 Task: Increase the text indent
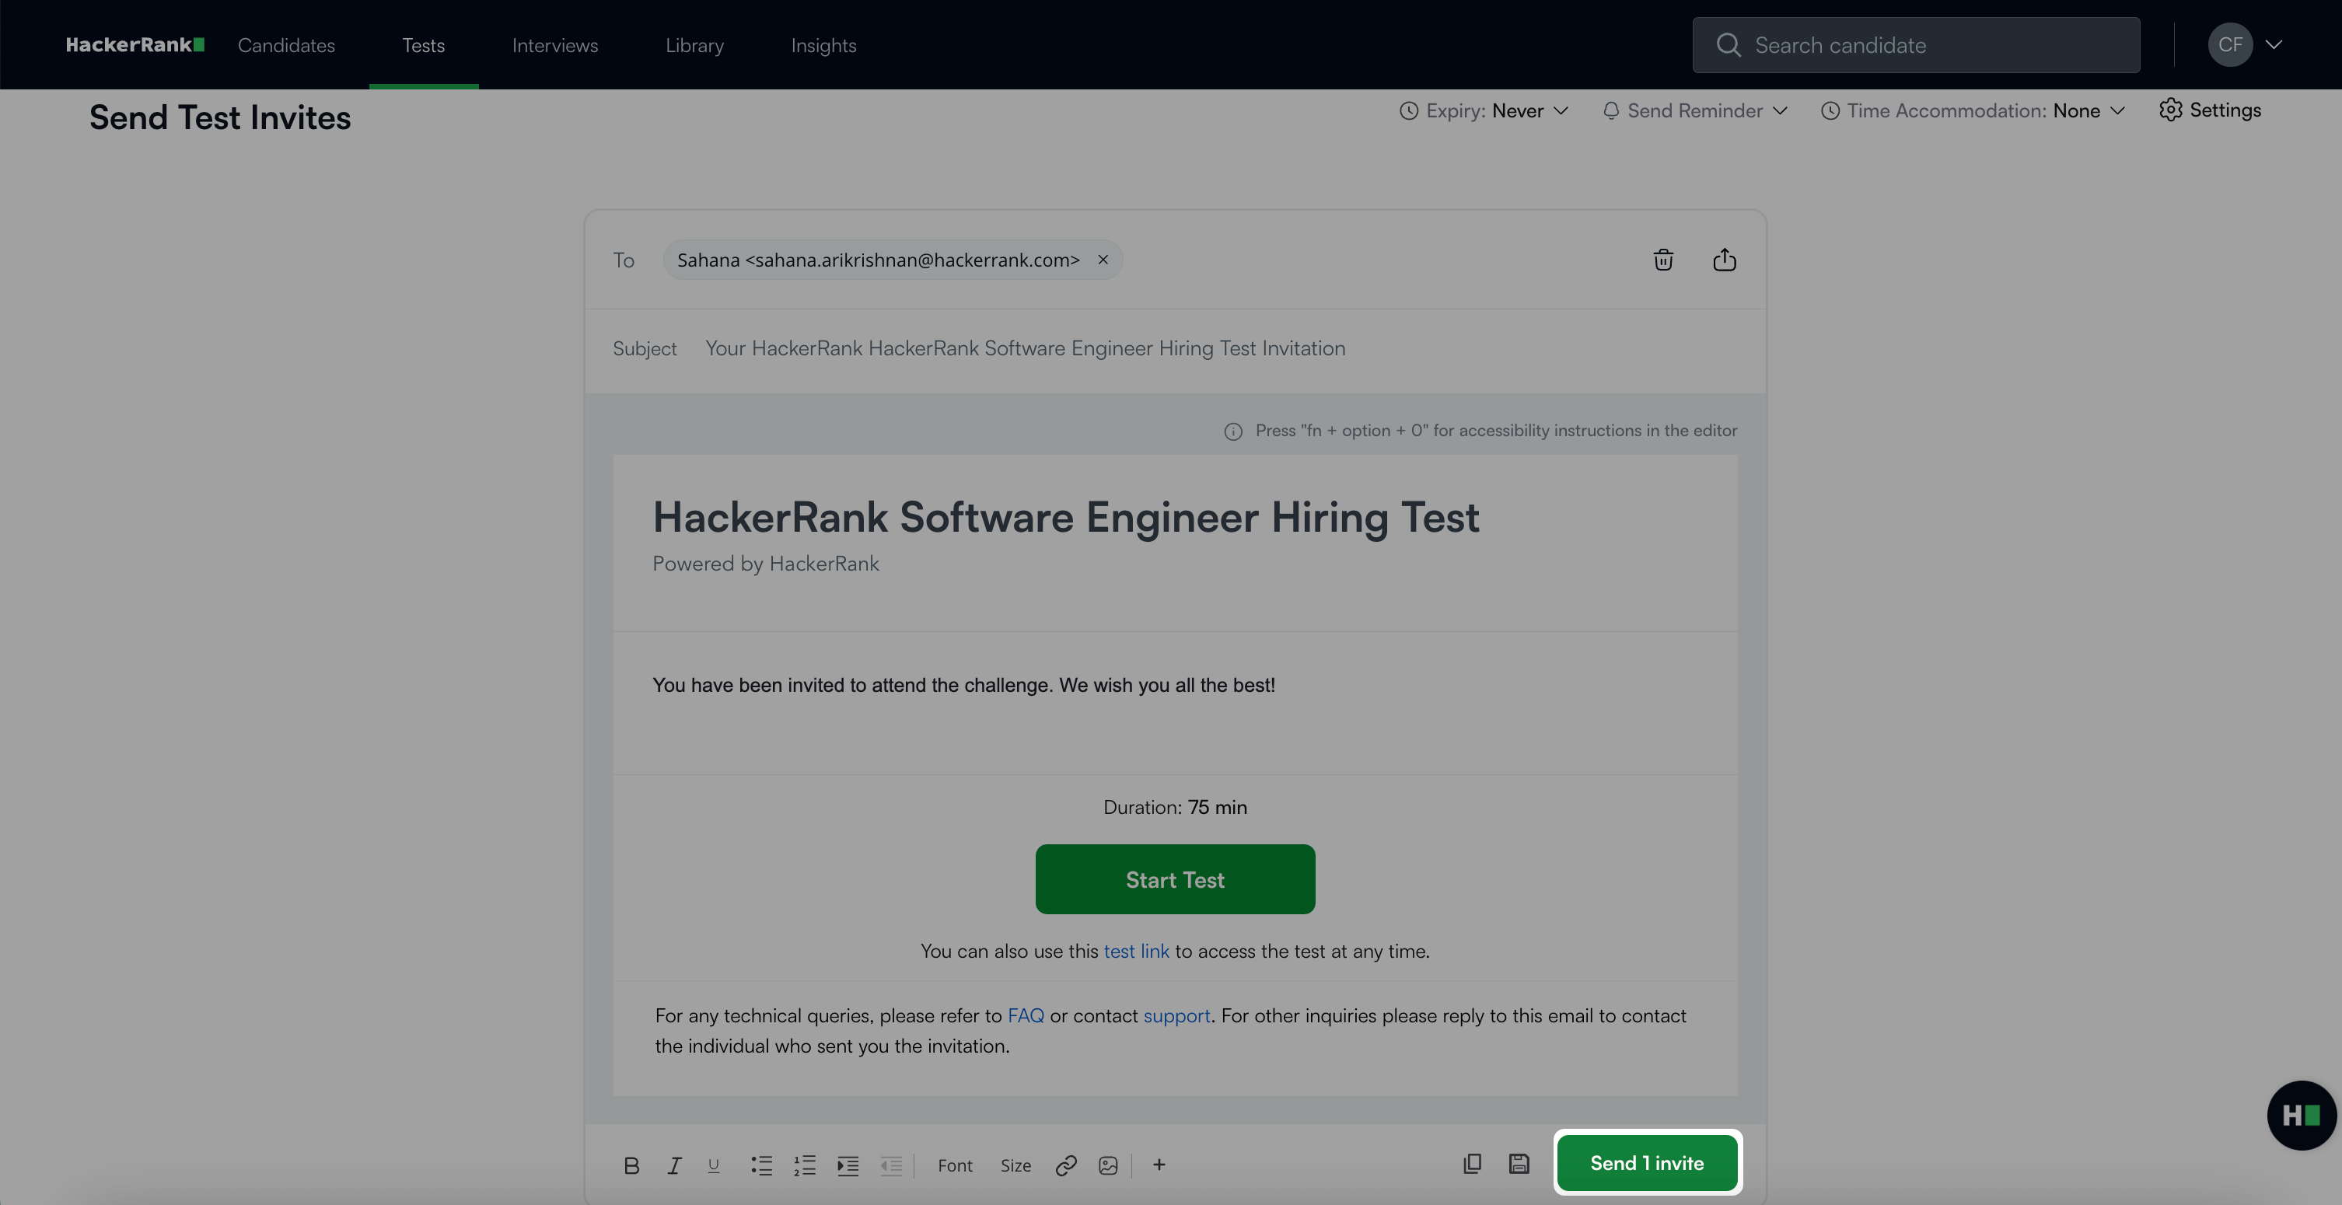tap(848, 1165)
